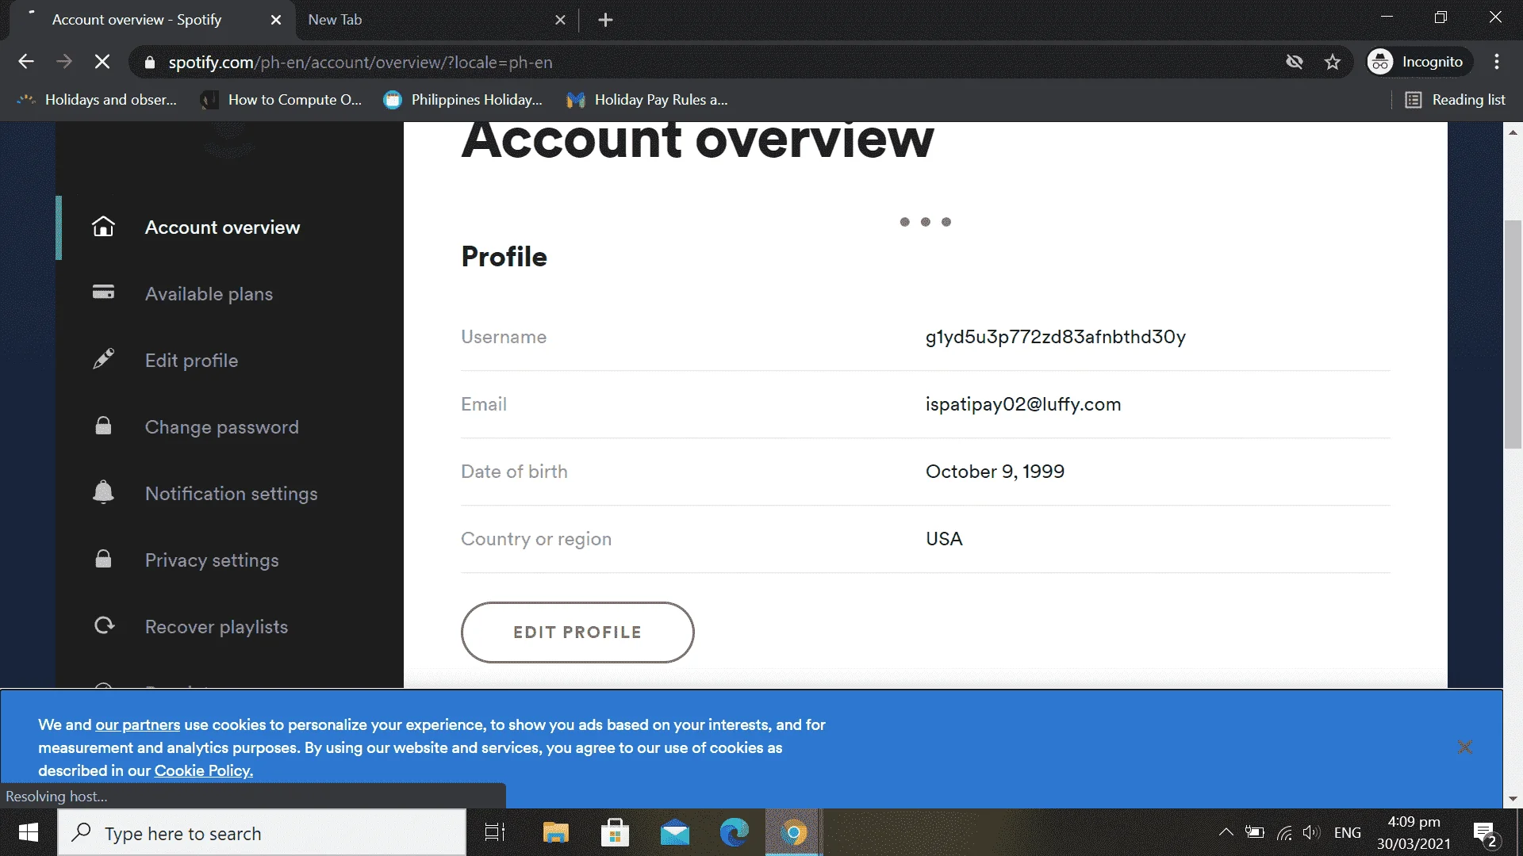Open Privacy settings page

point(212,560)
